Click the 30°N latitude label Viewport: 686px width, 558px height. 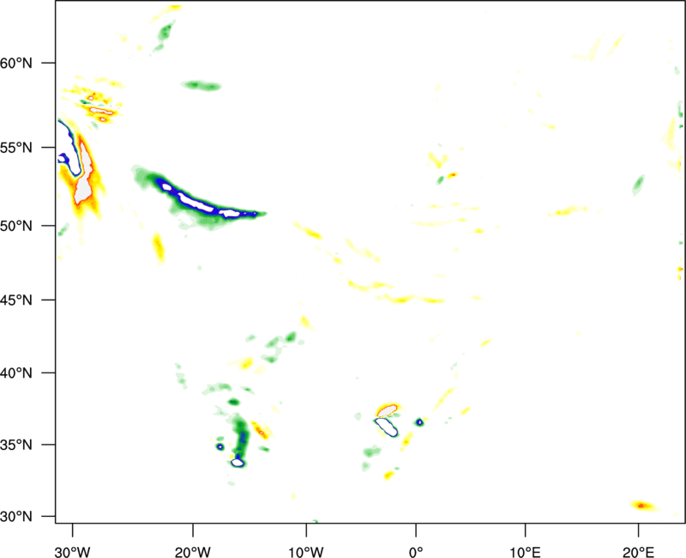[16, 517]
